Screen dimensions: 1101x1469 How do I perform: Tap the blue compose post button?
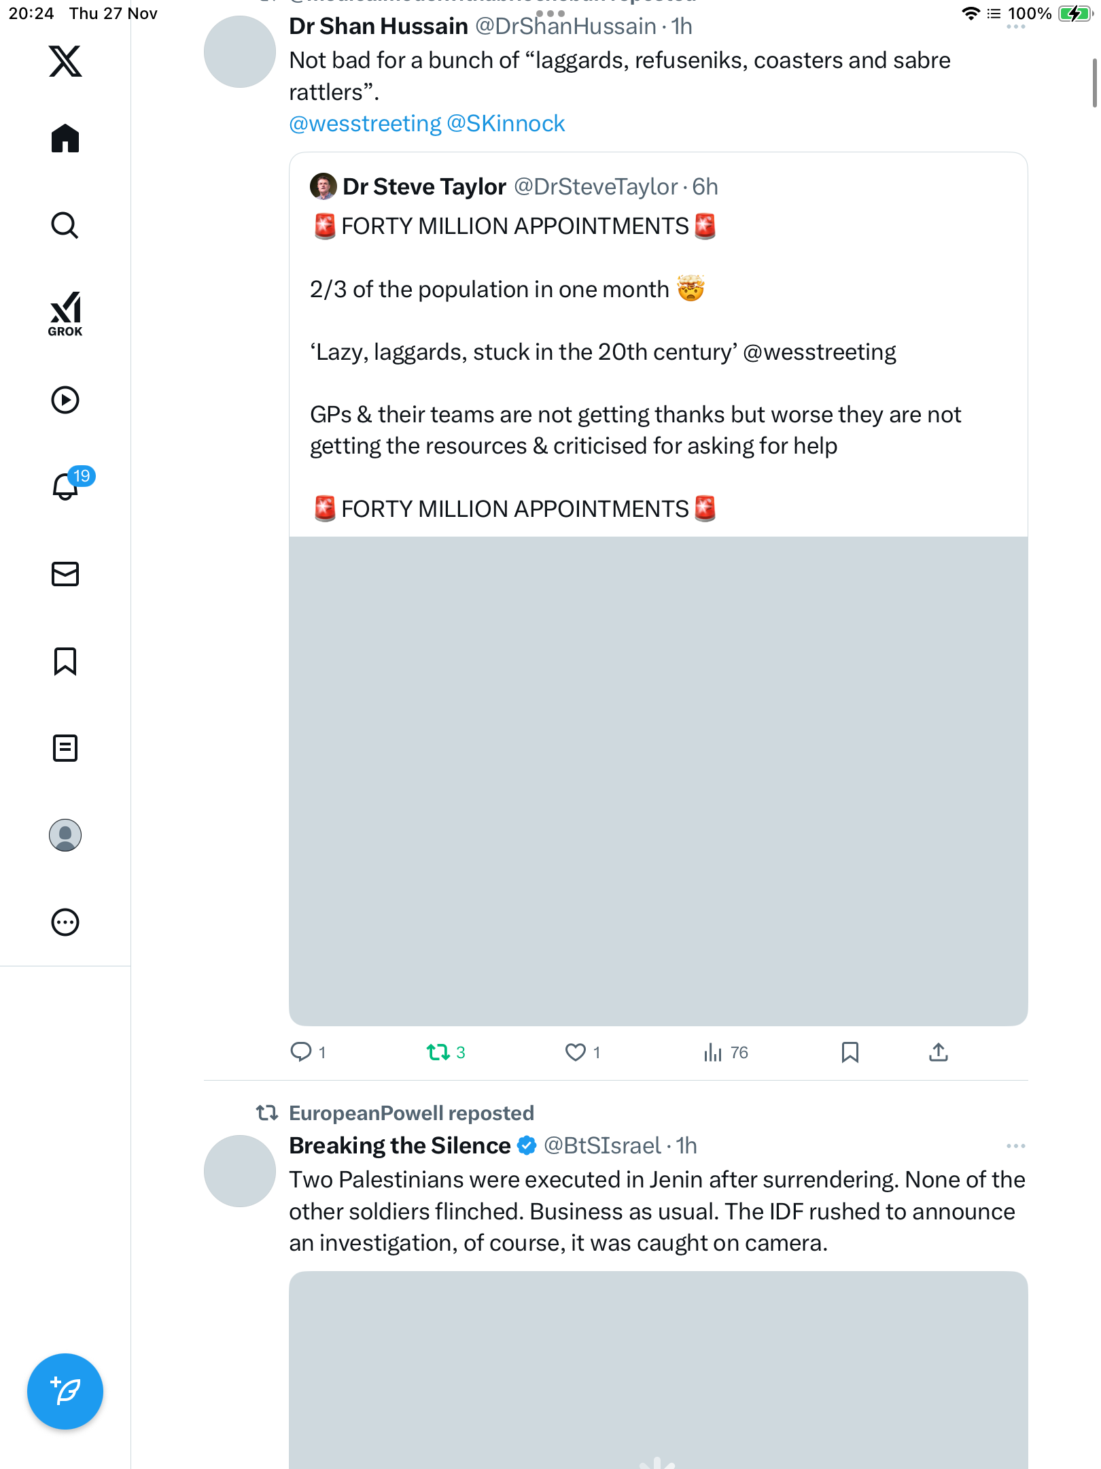point(65,1391)
